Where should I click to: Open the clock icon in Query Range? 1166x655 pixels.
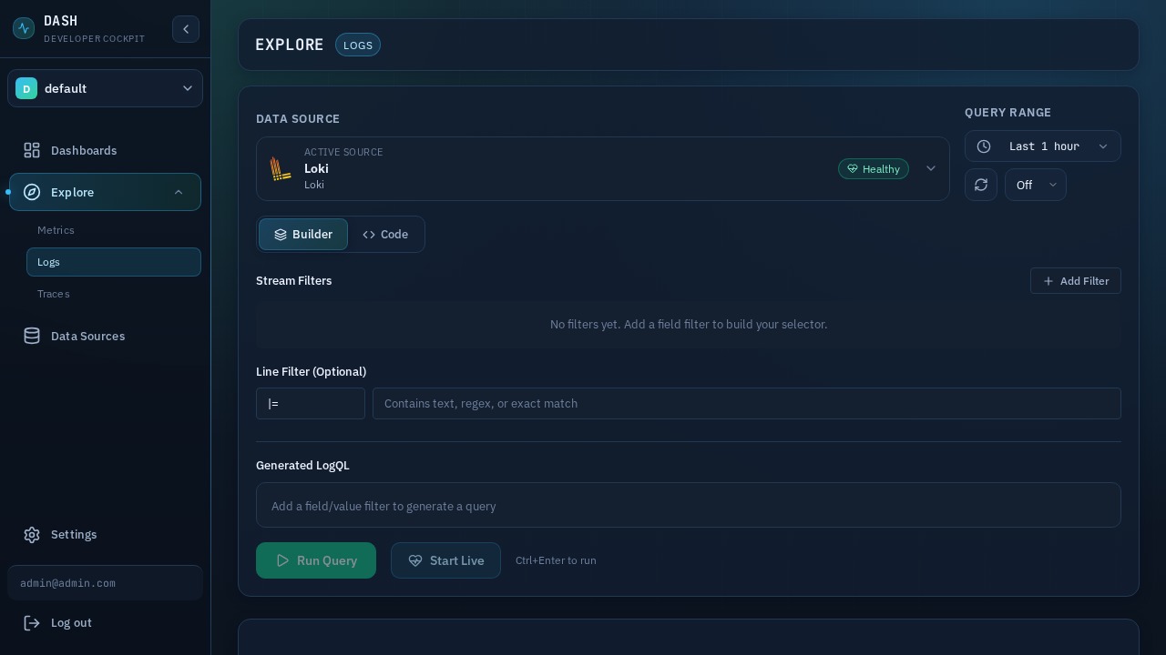click(983, 146)
